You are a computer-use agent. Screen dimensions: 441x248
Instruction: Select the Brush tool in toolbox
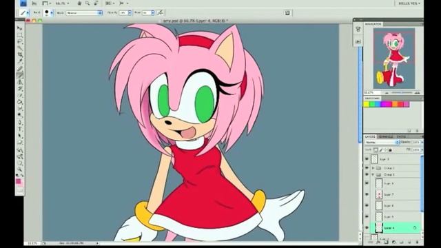pos(20,75)
